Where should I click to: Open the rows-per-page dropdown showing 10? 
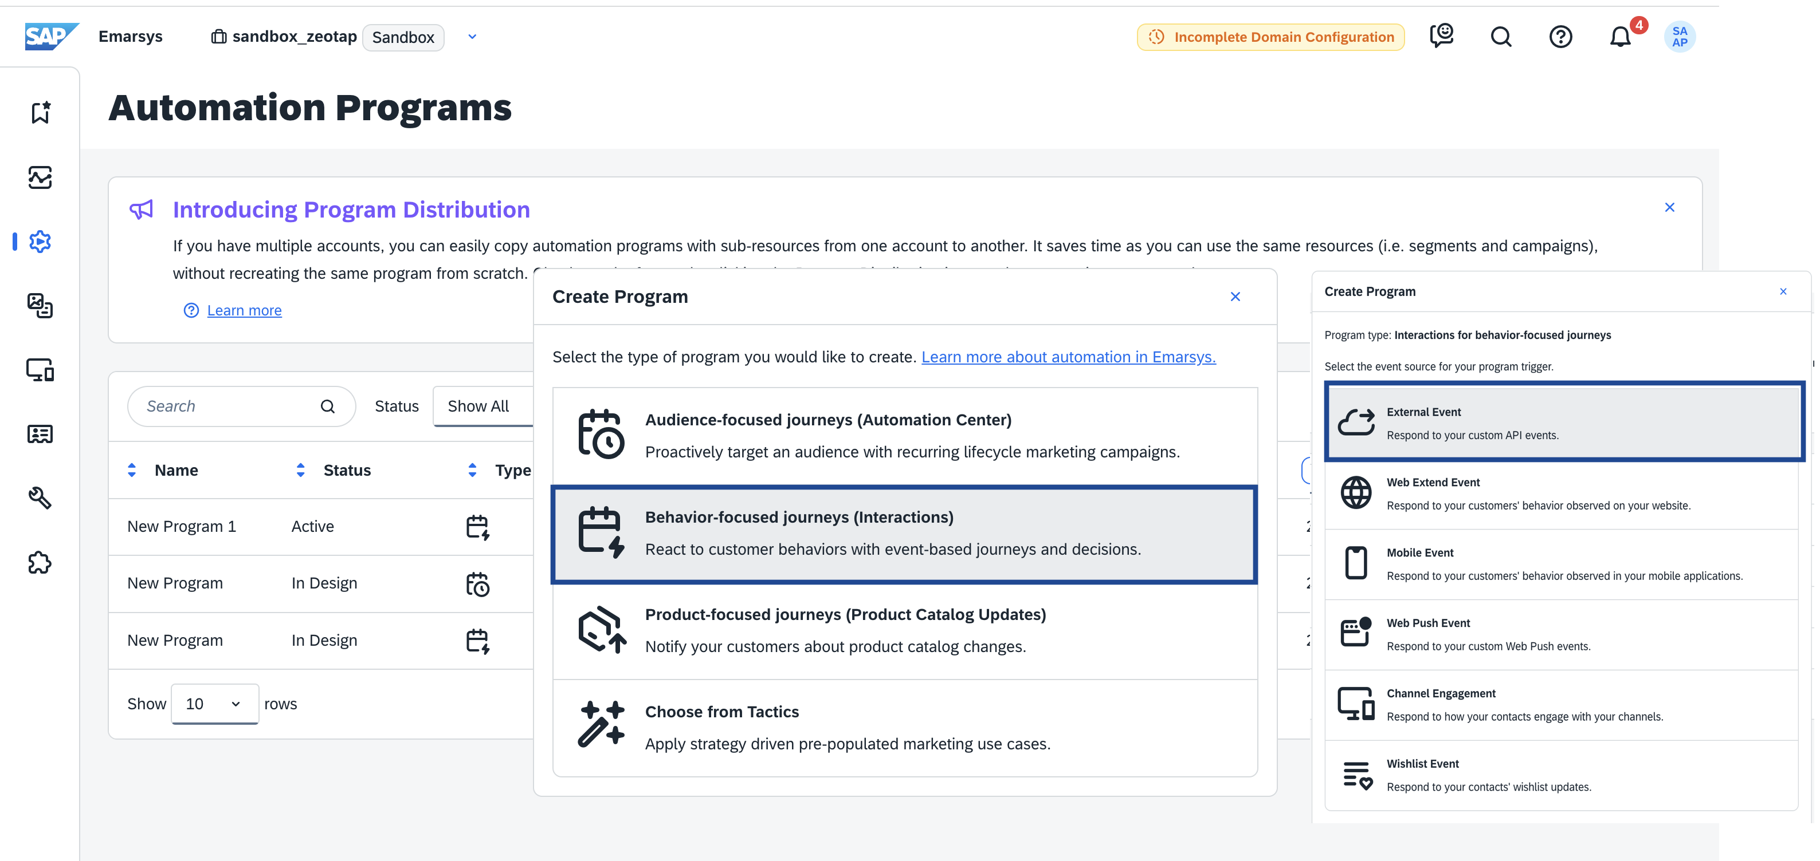[x=214, y=704]
